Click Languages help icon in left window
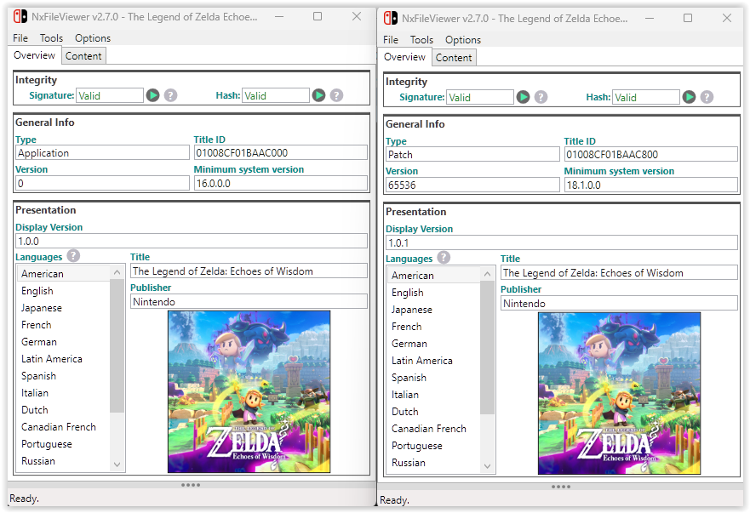The width and height of the screenshot is (750, 513). click(x=73, y=256)
